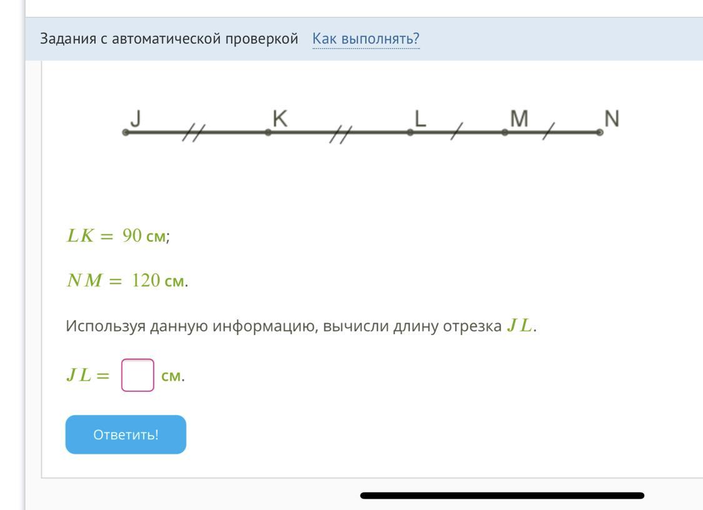This screenshot has height=510, width=703.
Task: Tap single tick mark between L and M
Action: (457, 131)
